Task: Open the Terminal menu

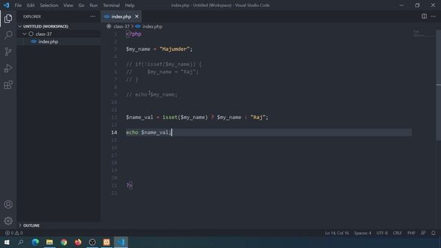Action: [x=111, y=5]
